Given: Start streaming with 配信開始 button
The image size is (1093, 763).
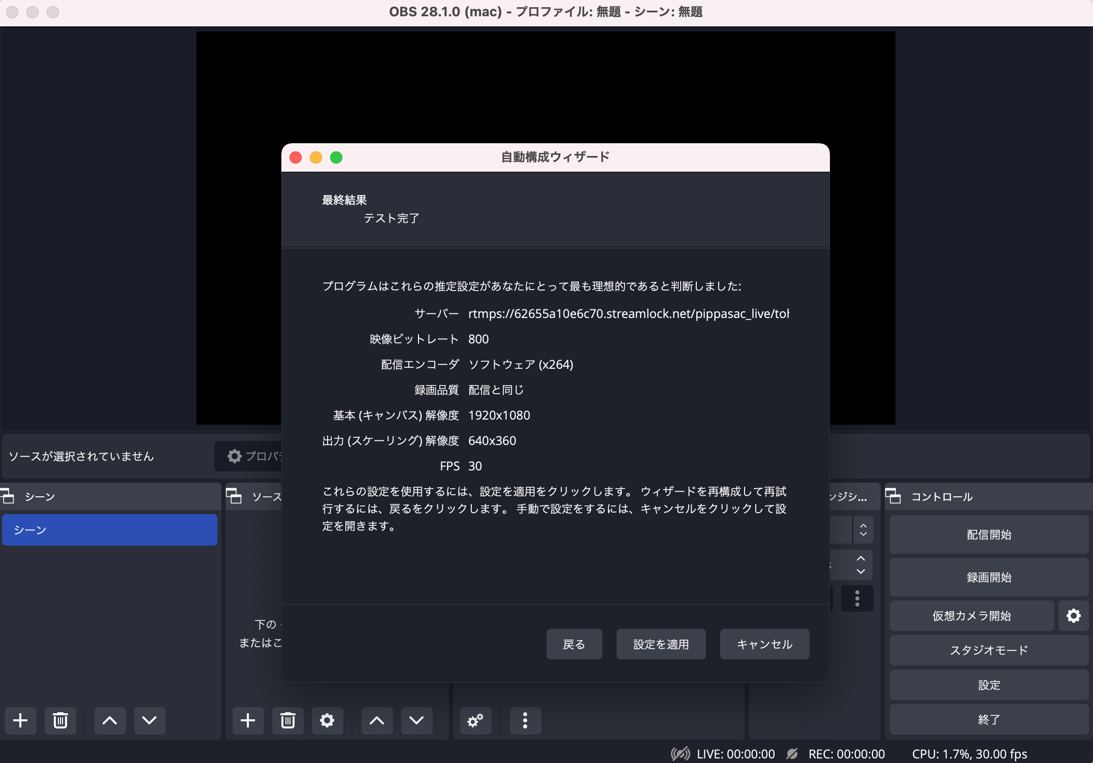Looking at the screenshot, I should point(988,534).
